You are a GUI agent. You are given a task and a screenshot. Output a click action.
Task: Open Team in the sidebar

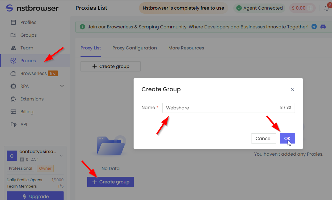[27, 48]
